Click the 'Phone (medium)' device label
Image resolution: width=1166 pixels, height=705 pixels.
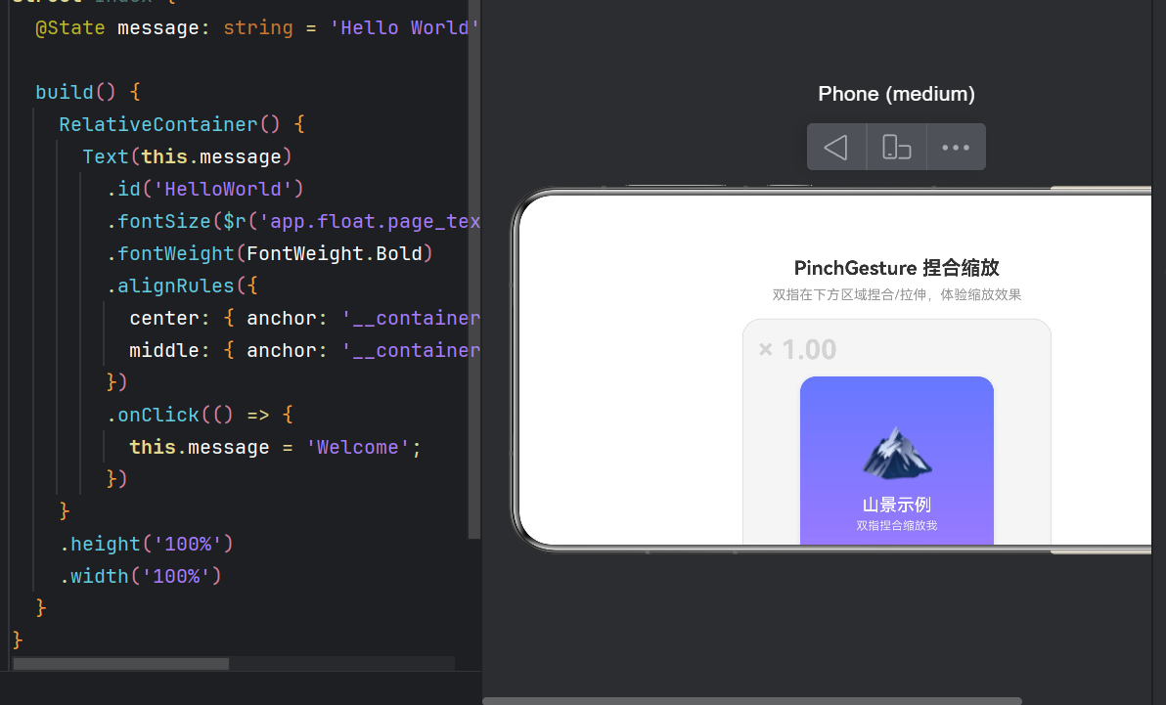point(896,94)
